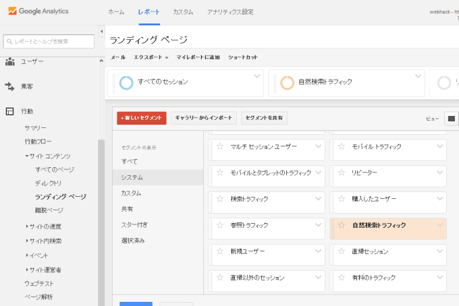
Task: Collapse sidebar using the arrow handle
Action: tap(101, 31)
